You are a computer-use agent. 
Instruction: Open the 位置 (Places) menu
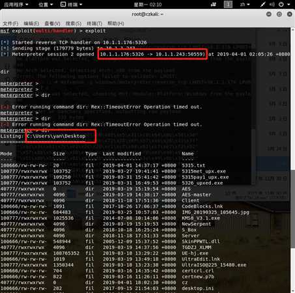tap(46, 5)
